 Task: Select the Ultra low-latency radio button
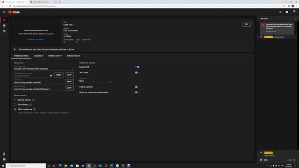pos(15,109)
